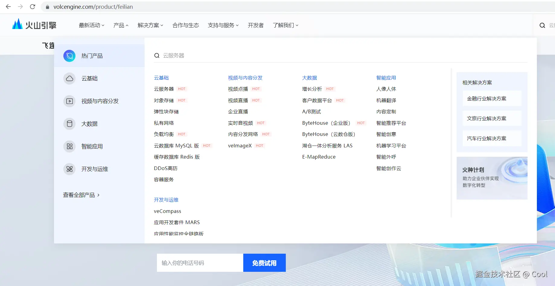Click the 火山引擎 logo
Viewport: 555px width, 286px height.
pyautogui.click(x=34, y=25)
